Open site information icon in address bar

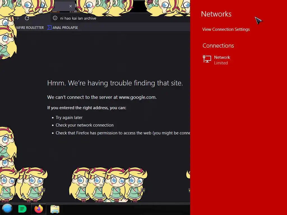point(55,18)
